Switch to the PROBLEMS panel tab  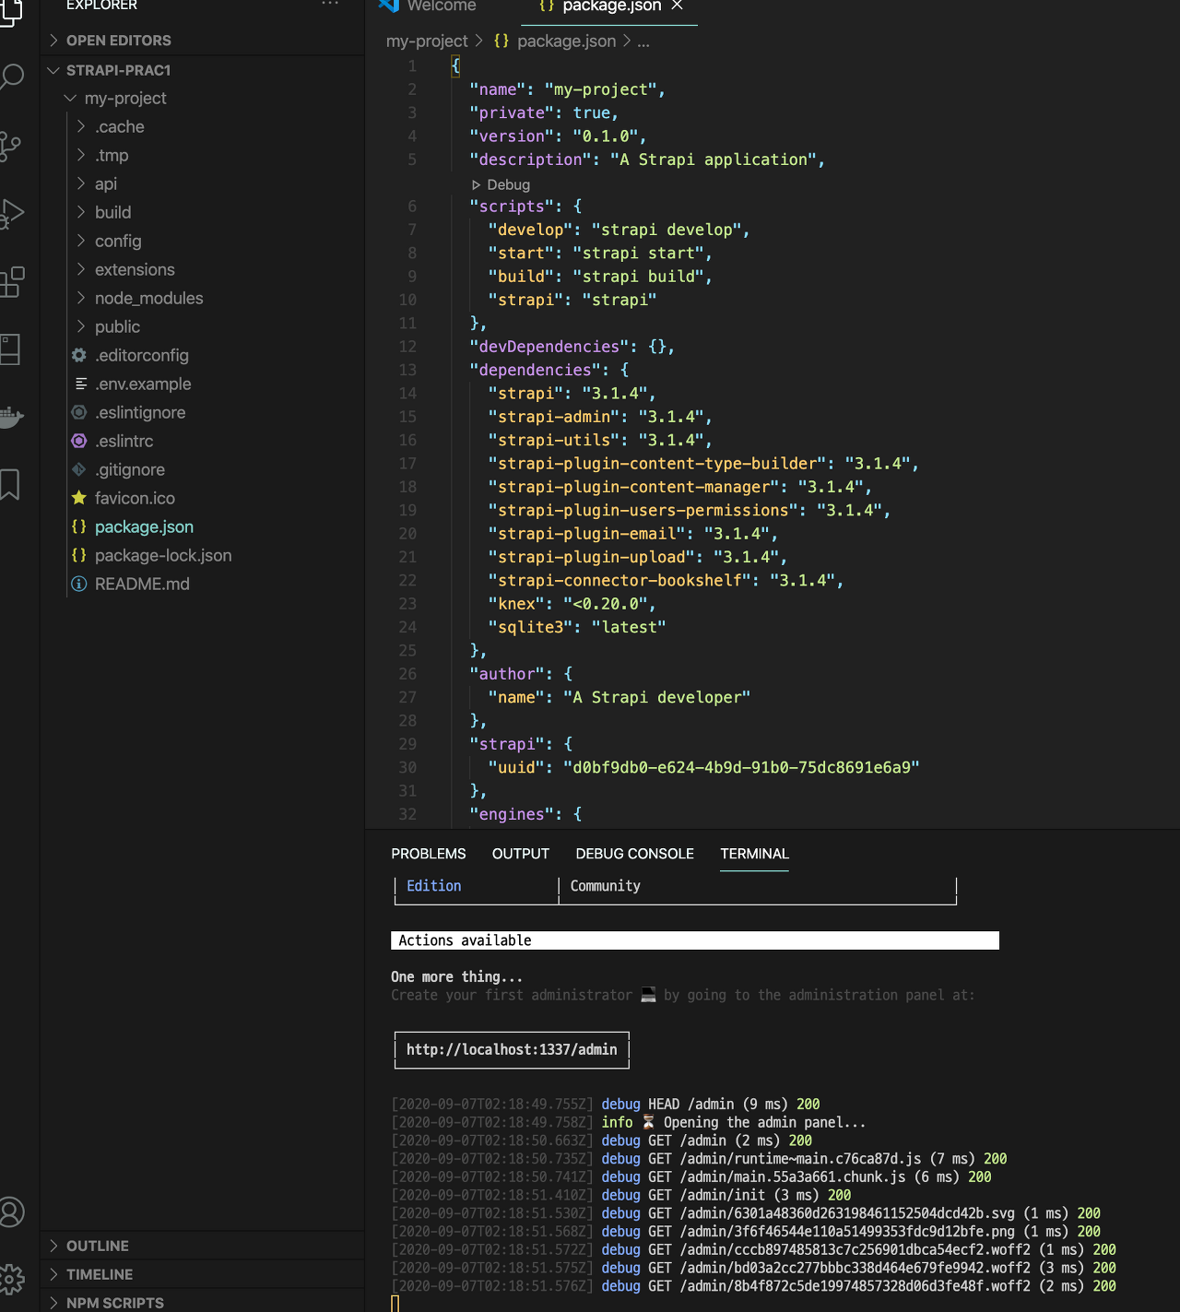click(429, 854)
